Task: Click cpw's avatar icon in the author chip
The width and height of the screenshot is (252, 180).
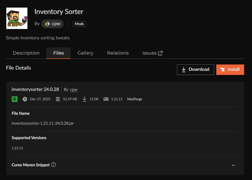Action: pos(47,24)
